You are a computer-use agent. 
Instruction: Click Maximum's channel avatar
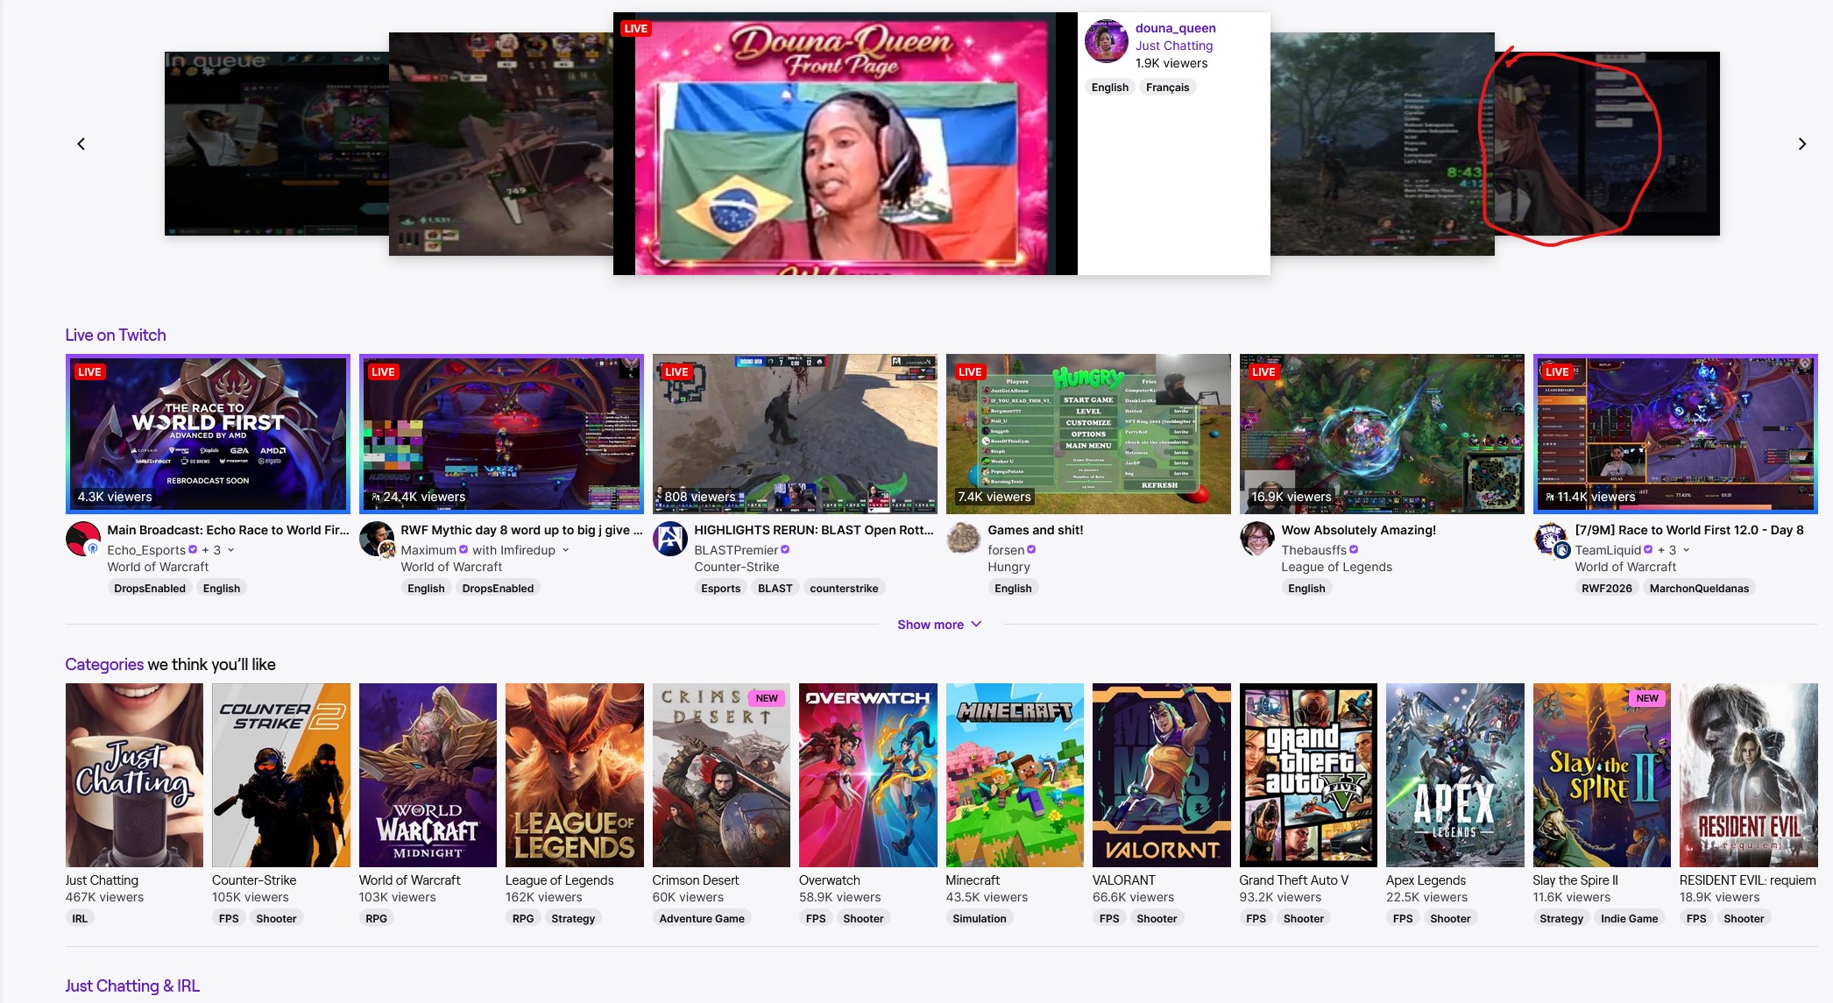[x=377, y=539]
